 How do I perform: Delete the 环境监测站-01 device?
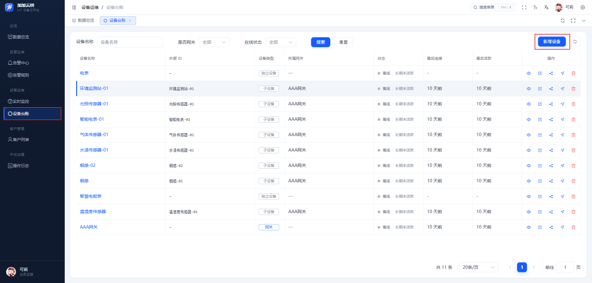click(x=573, y=89)
